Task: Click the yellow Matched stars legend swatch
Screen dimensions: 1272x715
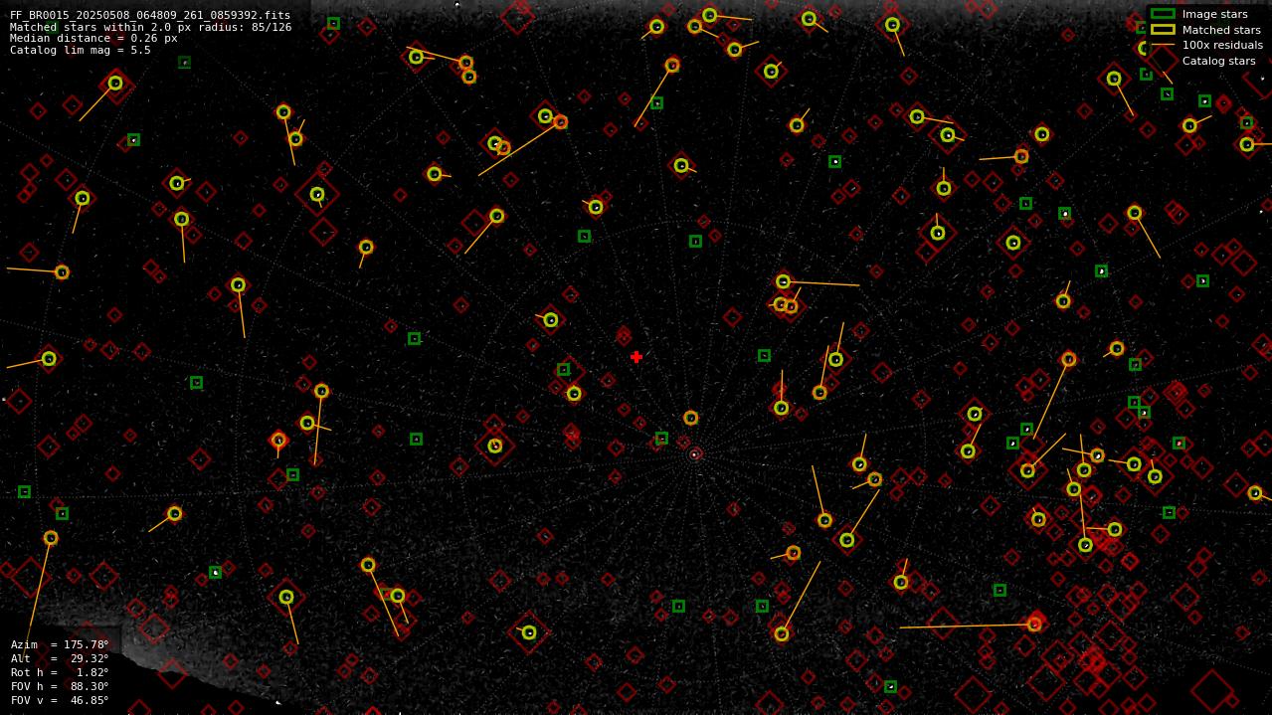Action: (1163, 30)
